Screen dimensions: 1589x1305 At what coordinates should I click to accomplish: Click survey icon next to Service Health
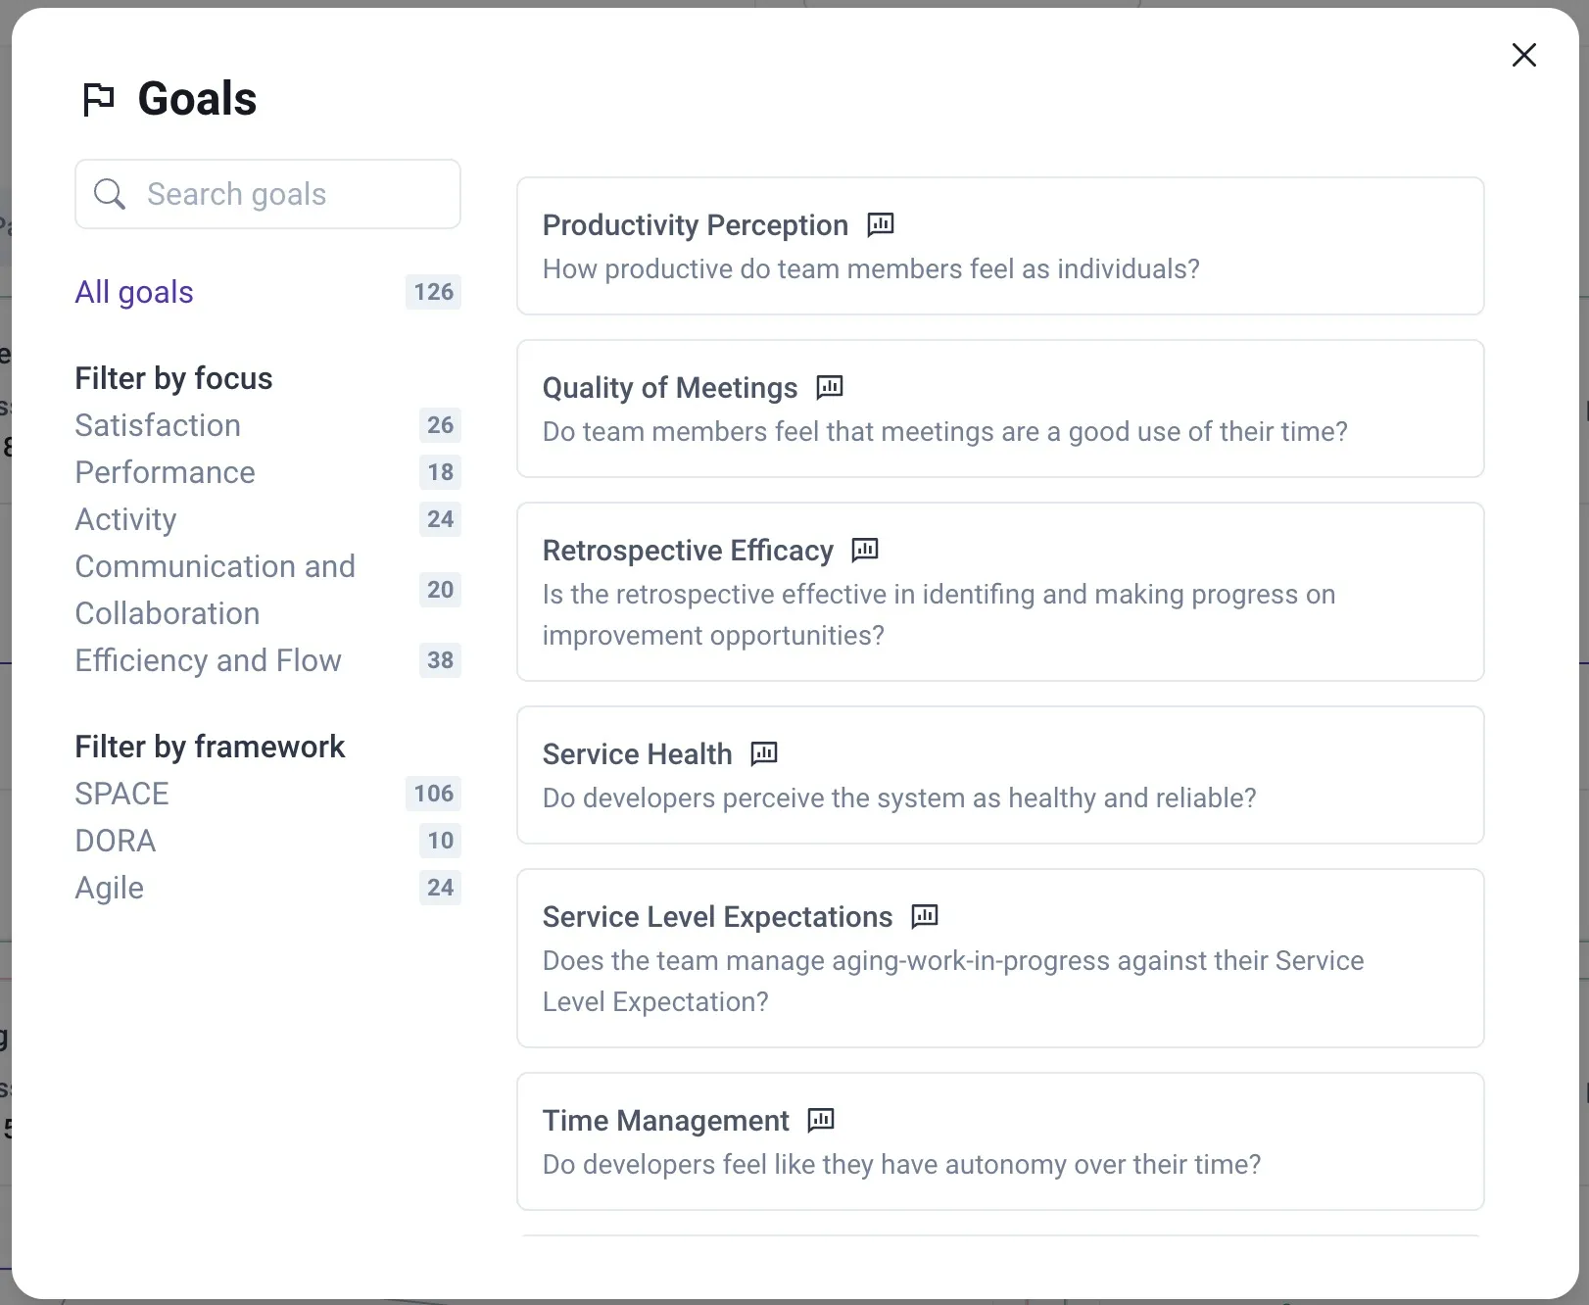(764, 753)
